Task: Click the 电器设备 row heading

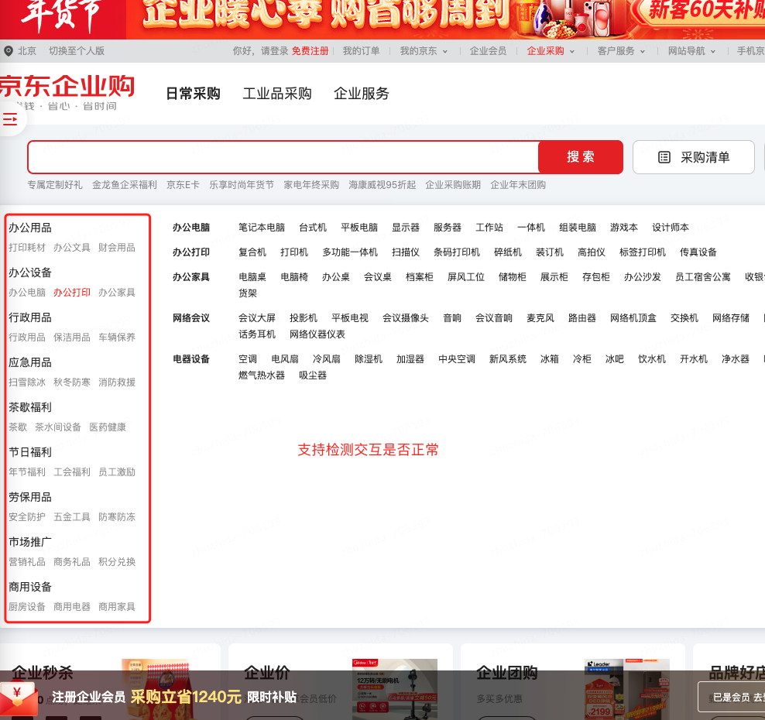Action: pos(191,359)
